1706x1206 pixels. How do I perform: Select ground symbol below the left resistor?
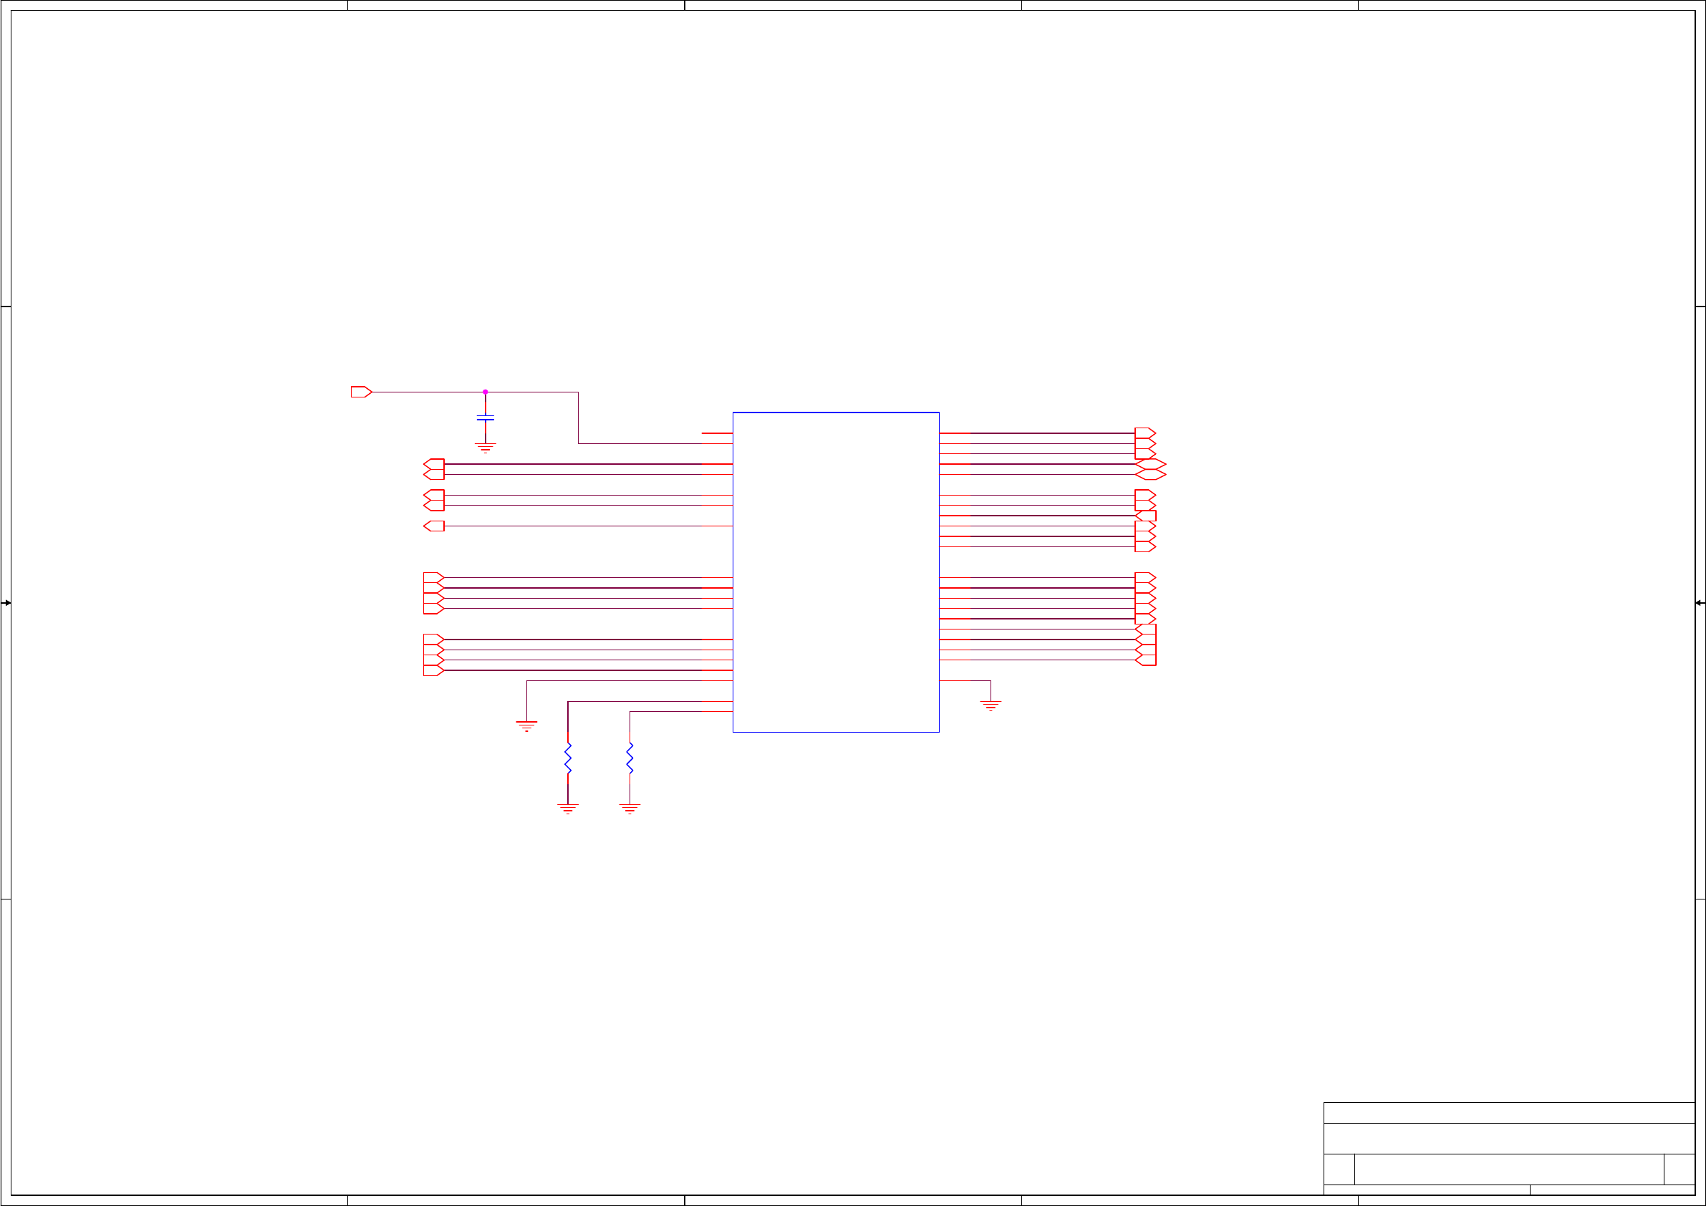568,809
